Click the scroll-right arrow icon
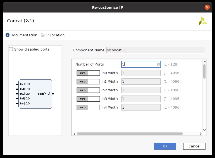 click(x=201, y=134)
